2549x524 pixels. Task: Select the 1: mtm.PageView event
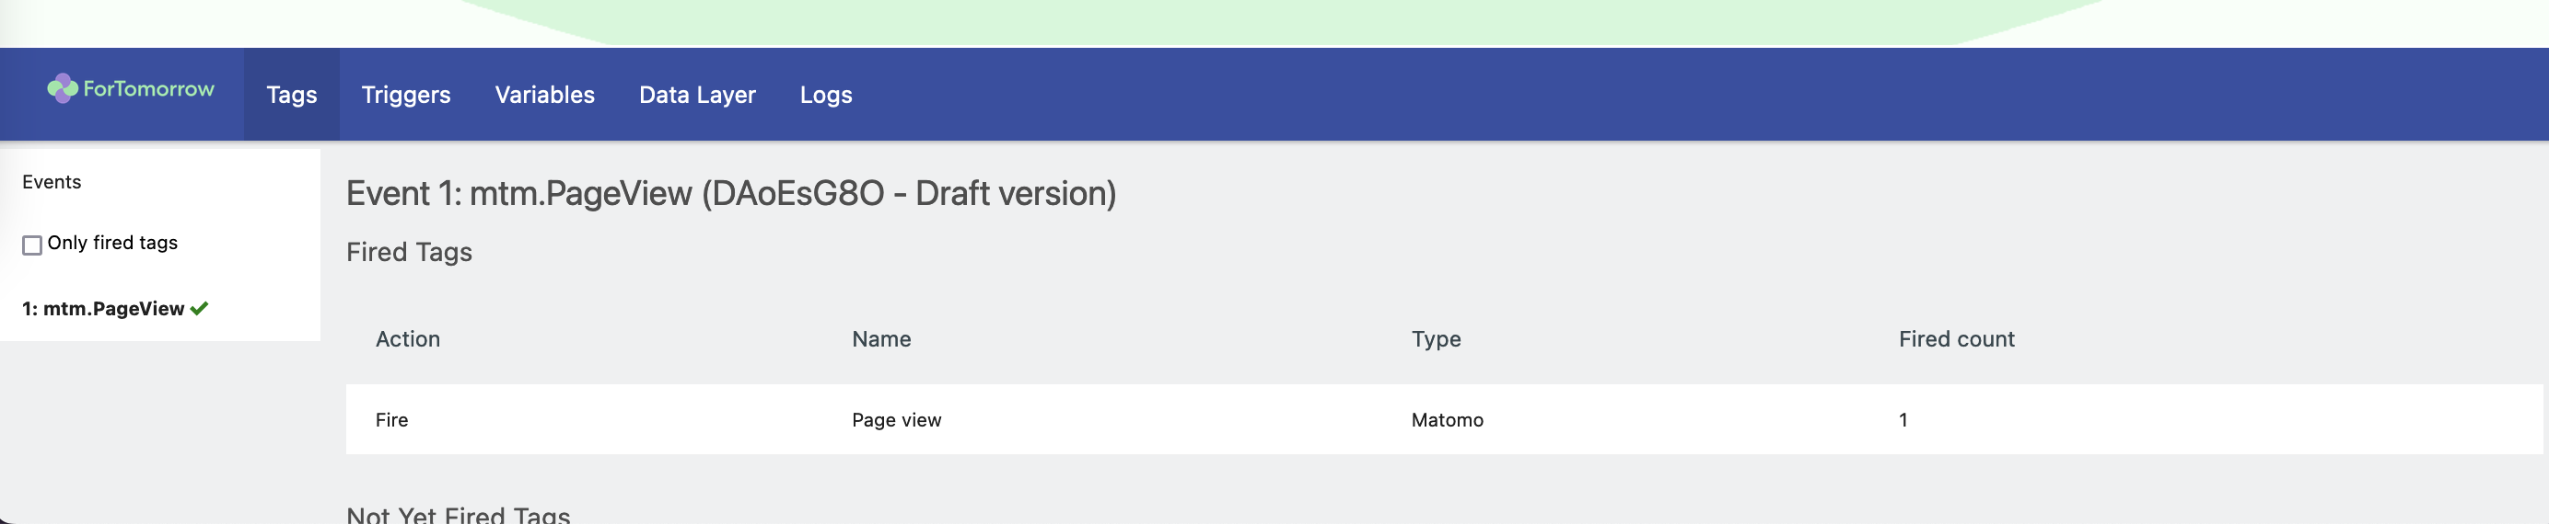[x=103, y=309]
